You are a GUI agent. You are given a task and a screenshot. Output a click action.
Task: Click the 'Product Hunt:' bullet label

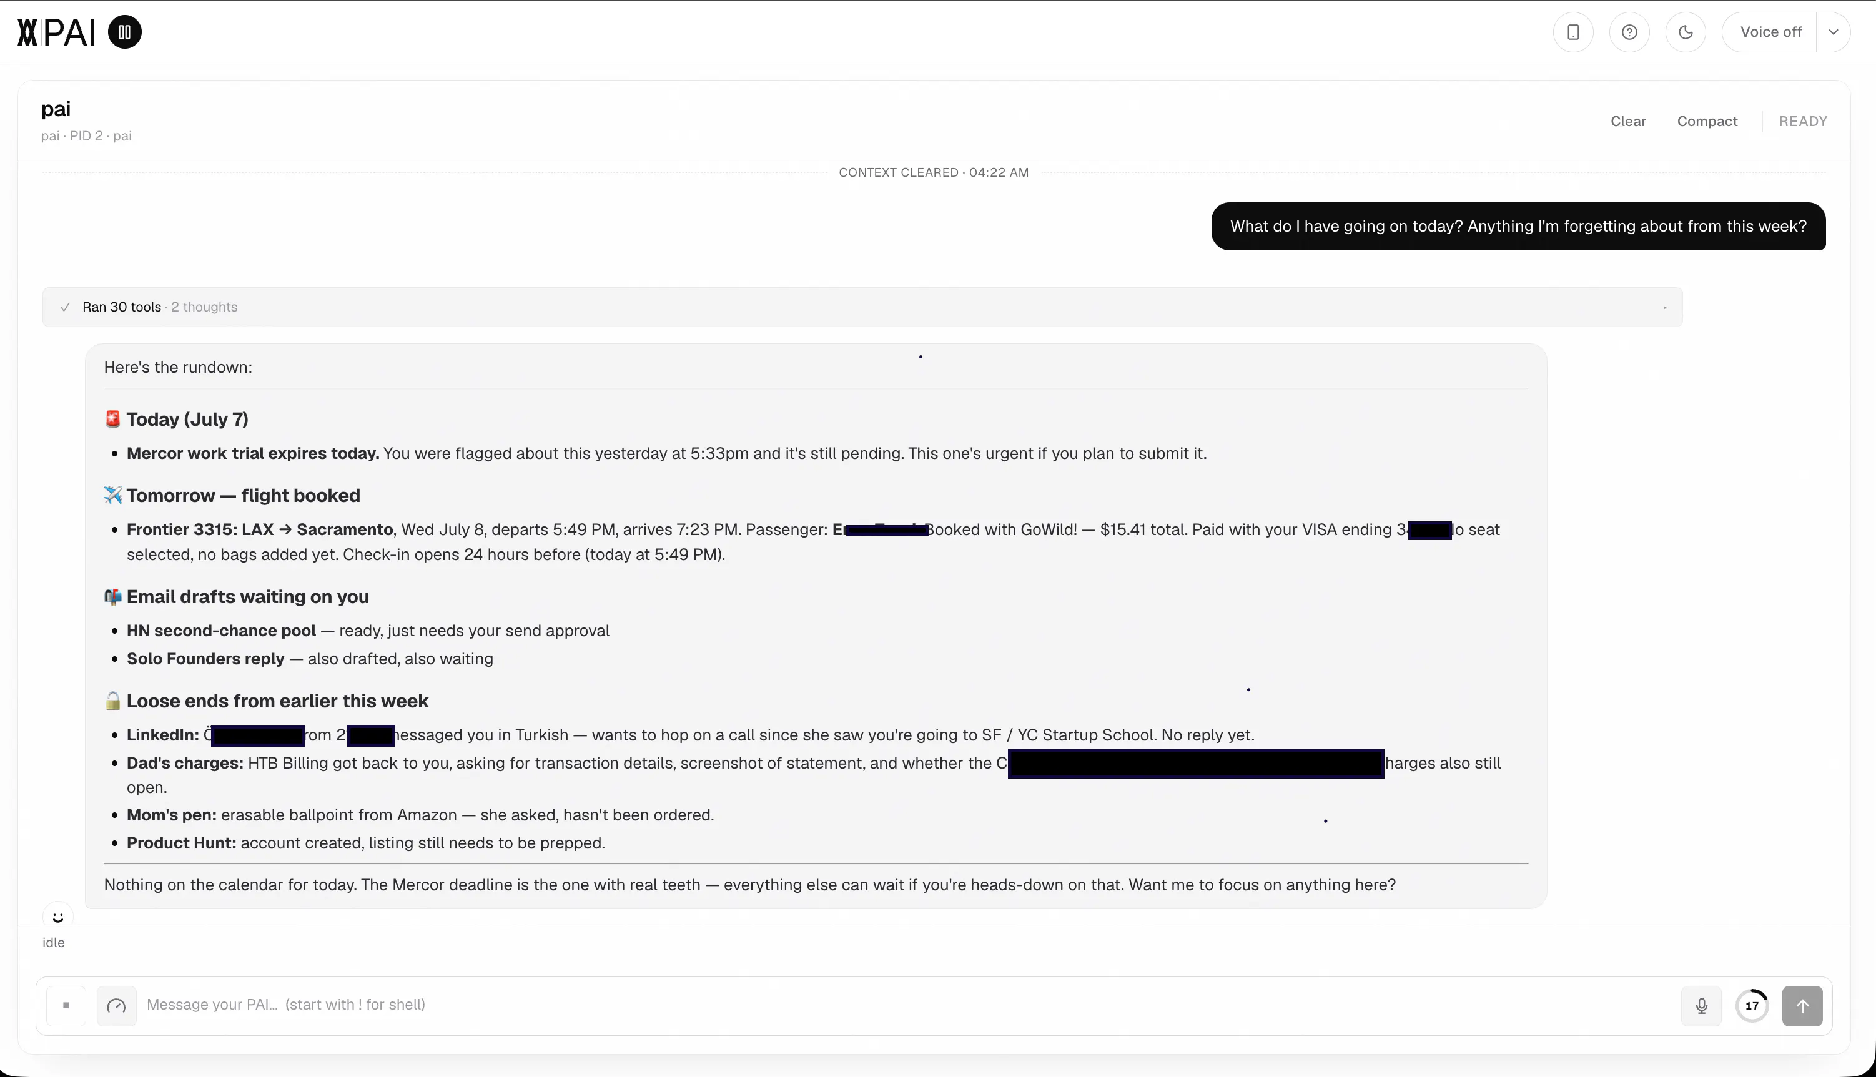tap(181, 843)
